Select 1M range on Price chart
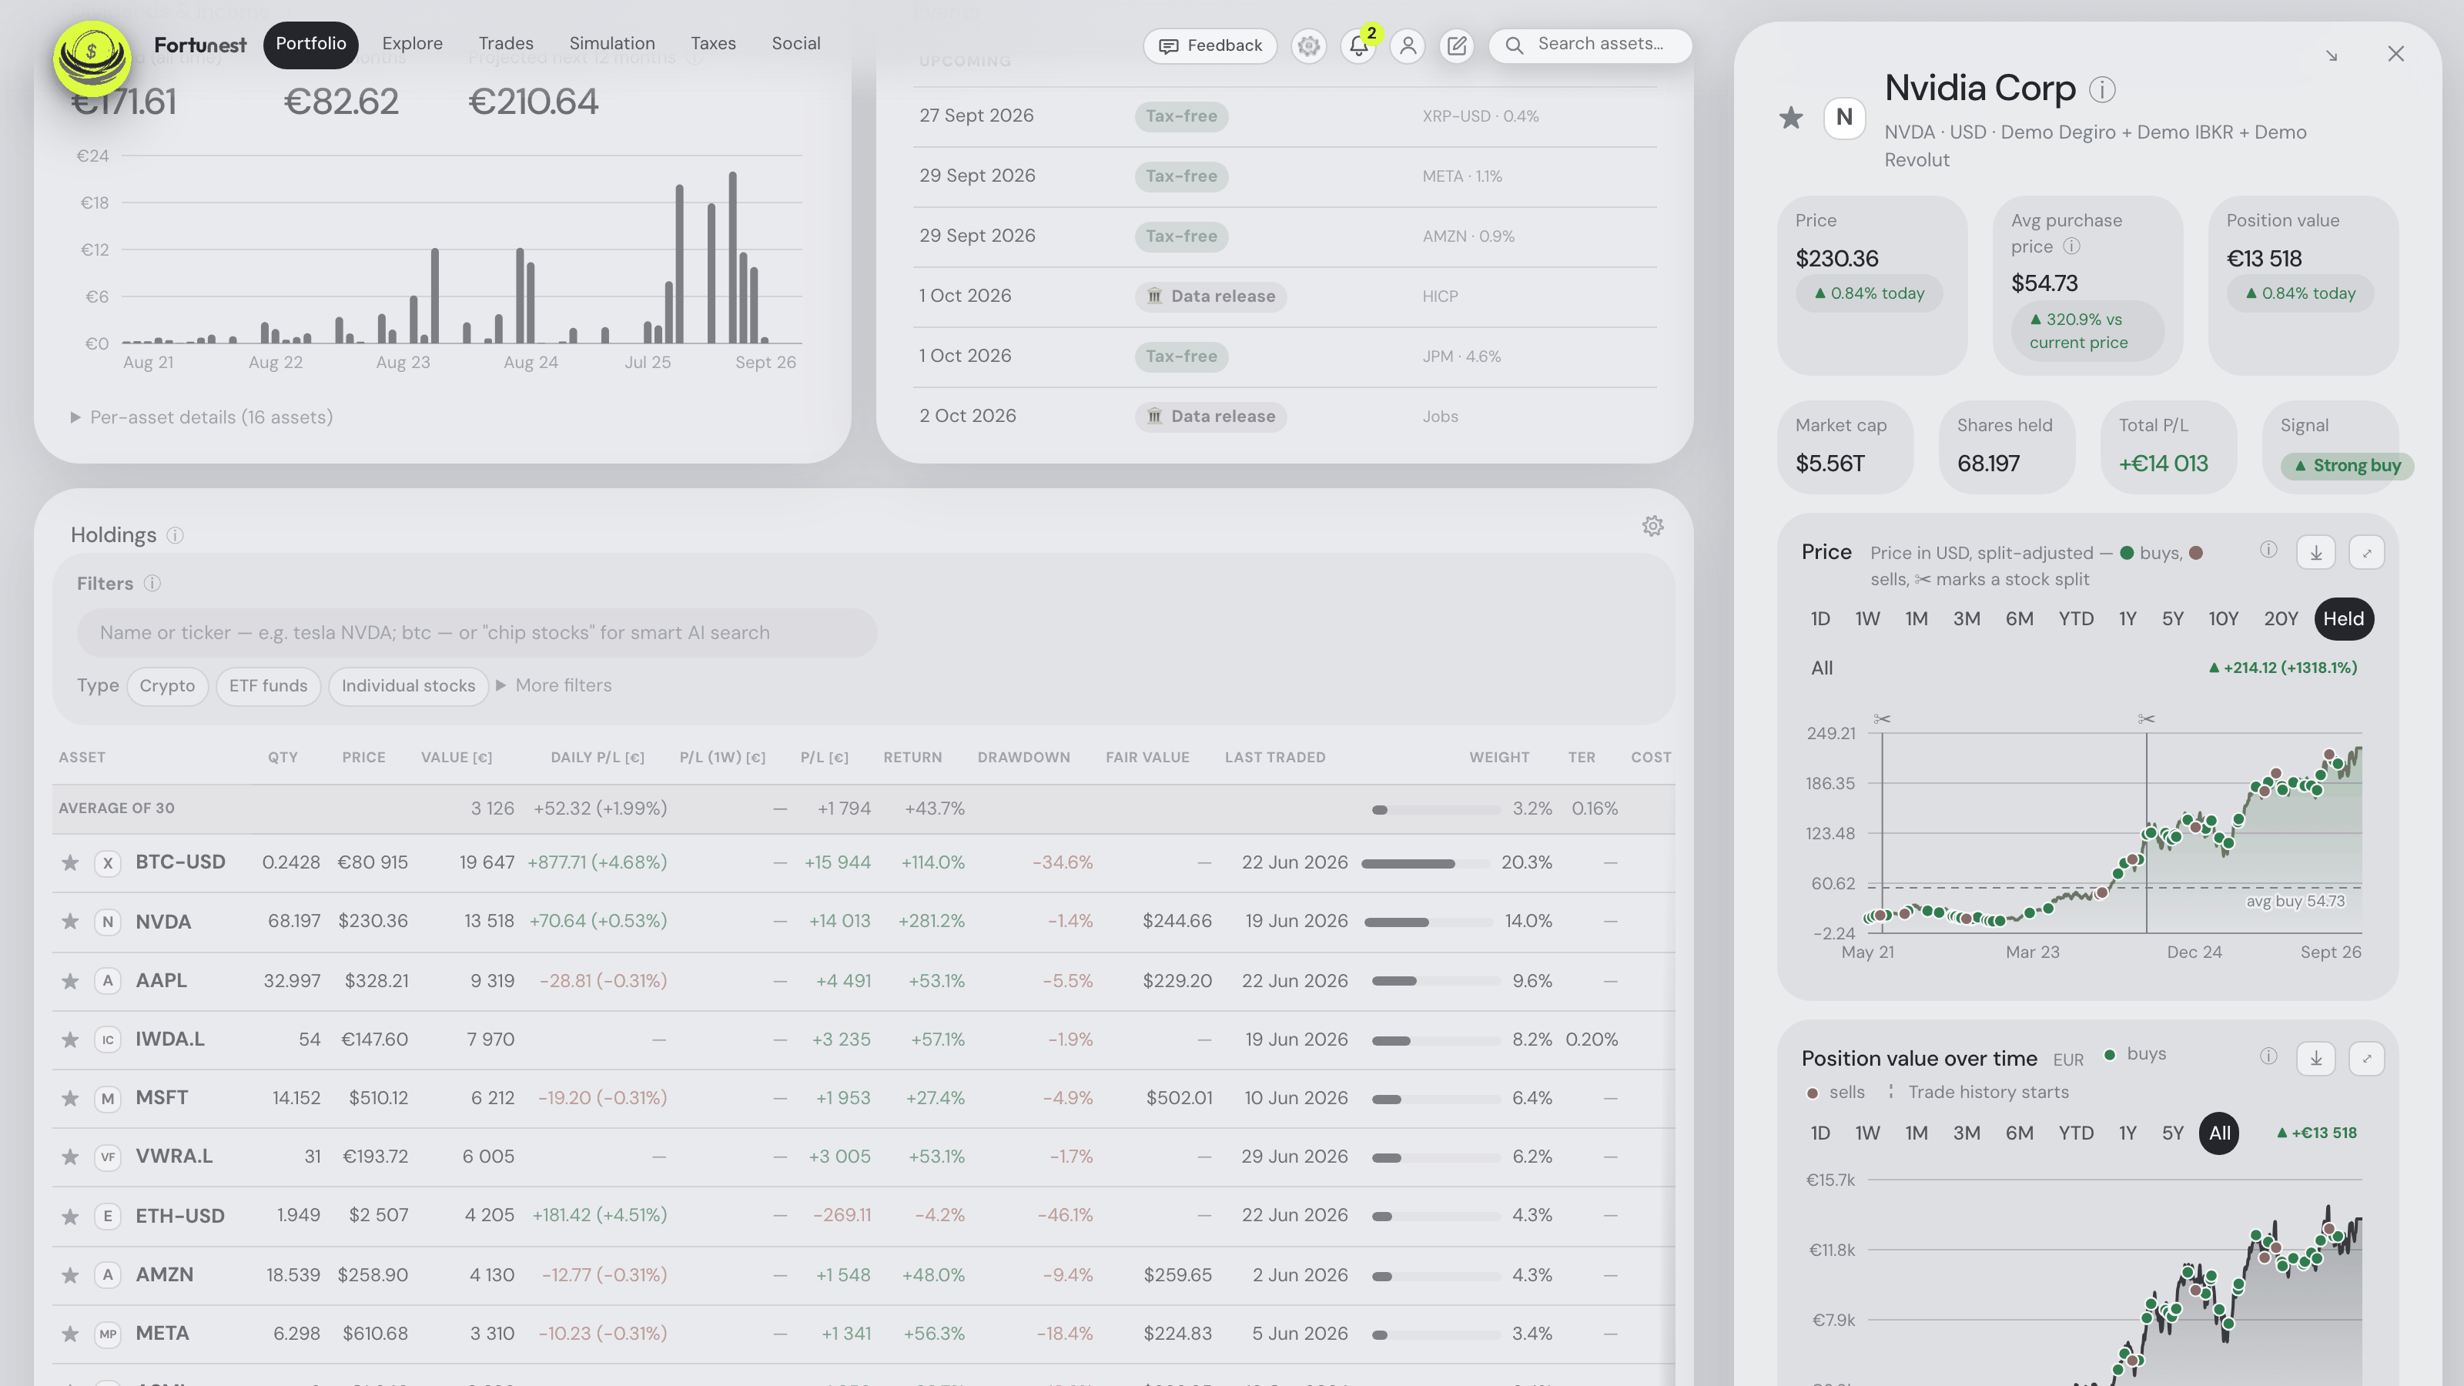This screenshot has height=1386, width=2464. coord(1916,619)
